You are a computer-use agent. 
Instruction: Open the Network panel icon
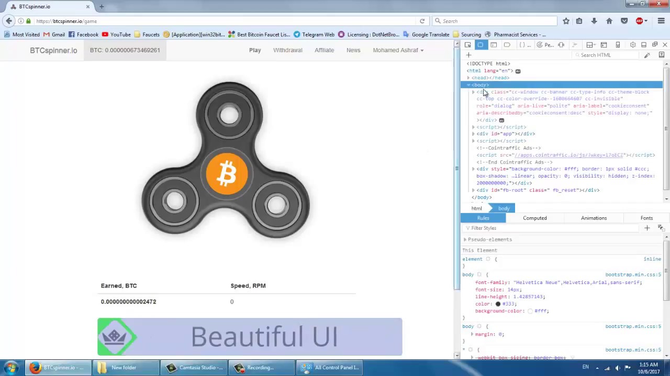click(574, 45)
